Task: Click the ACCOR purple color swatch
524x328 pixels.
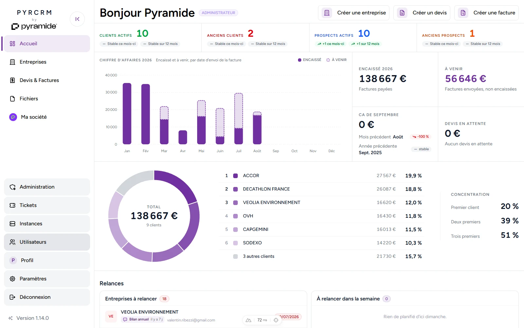Action: click(x=235, y=176)
